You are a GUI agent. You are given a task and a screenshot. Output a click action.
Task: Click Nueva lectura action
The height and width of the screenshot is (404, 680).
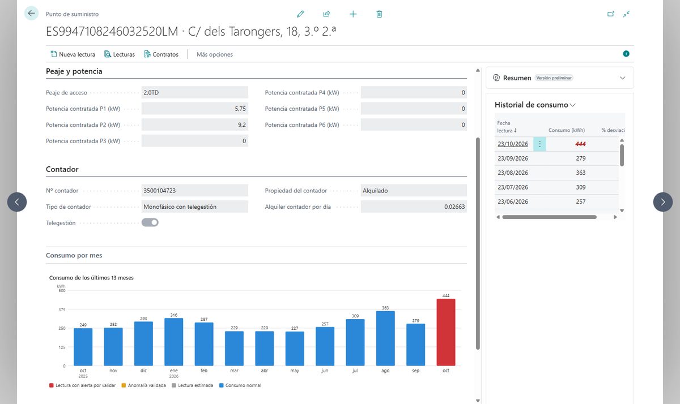coord(73,54)
